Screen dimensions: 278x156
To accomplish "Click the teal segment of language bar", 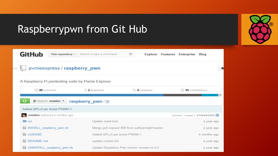I will coord(210,95).
